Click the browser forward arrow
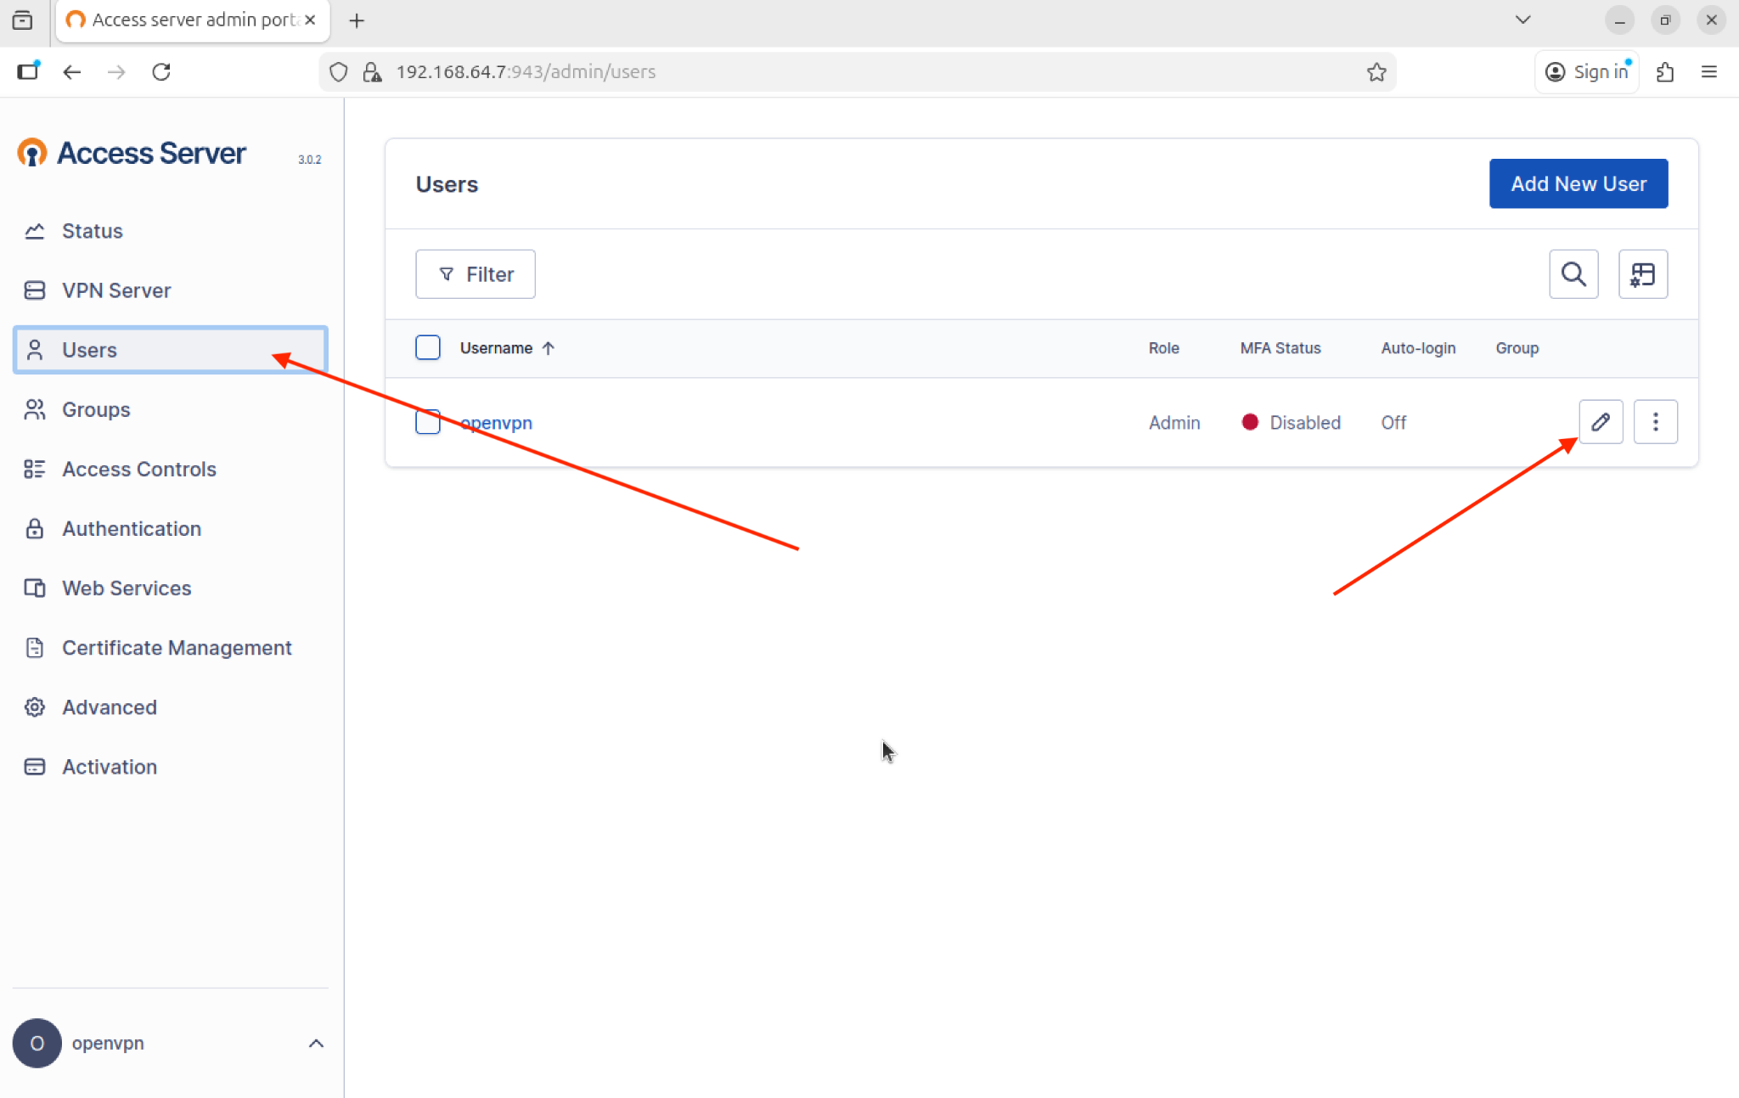Image resolution: width=1739 pixels, height=1098 pixels. coord(116,72)
